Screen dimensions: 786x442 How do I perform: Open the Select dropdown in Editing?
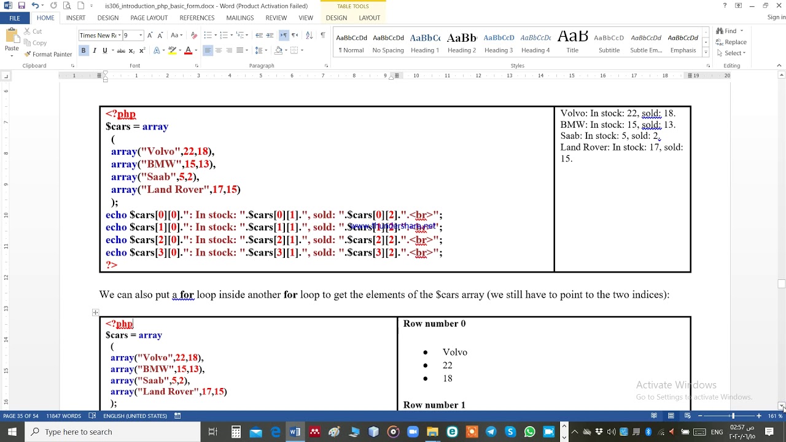731,53
